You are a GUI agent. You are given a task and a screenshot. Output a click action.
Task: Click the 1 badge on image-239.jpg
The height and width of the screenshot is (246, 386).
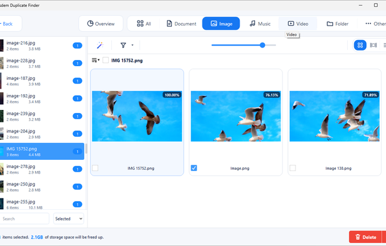click(77, 116)
